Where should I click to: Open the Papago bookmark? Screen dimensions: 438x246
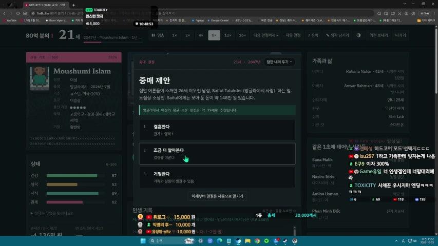(198, 20)
